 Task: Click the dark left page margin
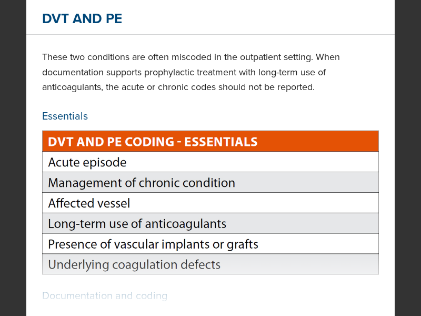coord(13,158)
